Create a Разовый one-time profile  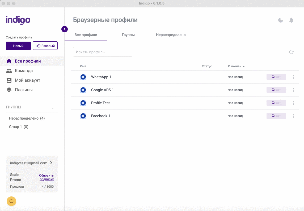click(x=45, y=46)
